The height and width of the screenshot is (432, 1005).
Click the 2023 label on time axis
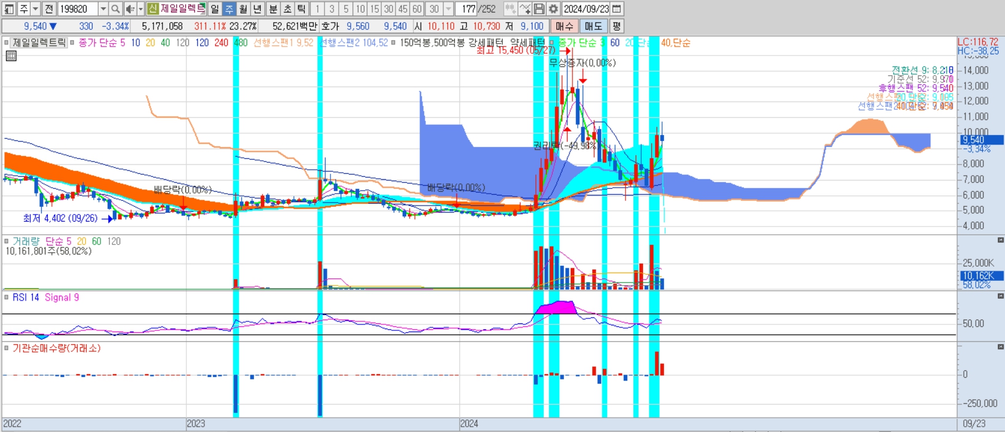pos(196,424)
